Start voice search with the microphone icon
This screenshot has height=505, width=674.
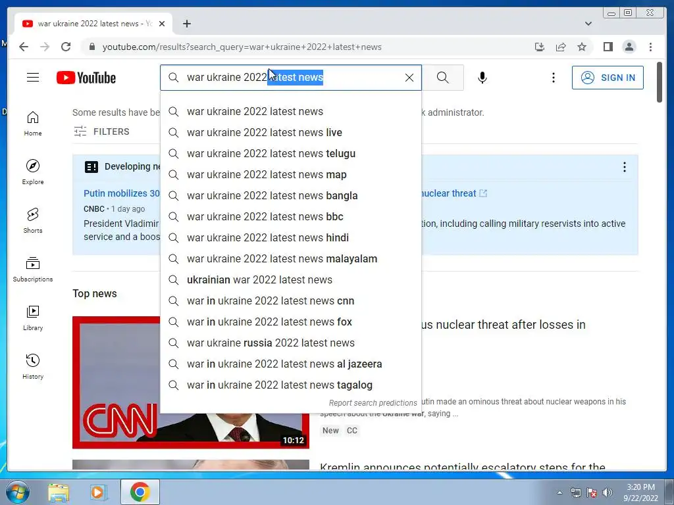[482, 78]
